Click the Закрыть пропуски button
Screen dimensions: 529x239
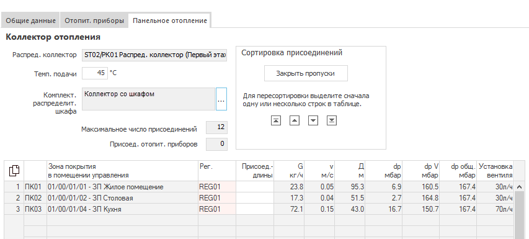pyautogui.click(x=306, y=73)
